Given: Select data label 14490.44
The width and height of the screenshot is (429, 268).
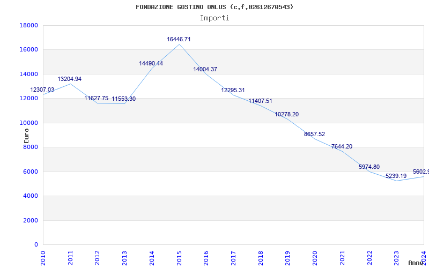Looking at the screenshot, I should [151, 63].
